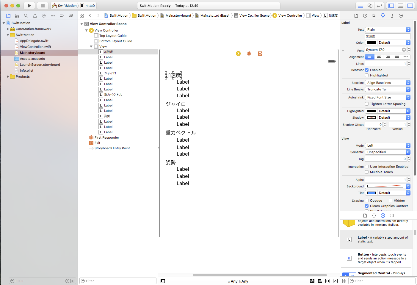The height and width of the screenshot is (285, 417).
Task: Show the Connections inspector
Action: pos(401,15)
